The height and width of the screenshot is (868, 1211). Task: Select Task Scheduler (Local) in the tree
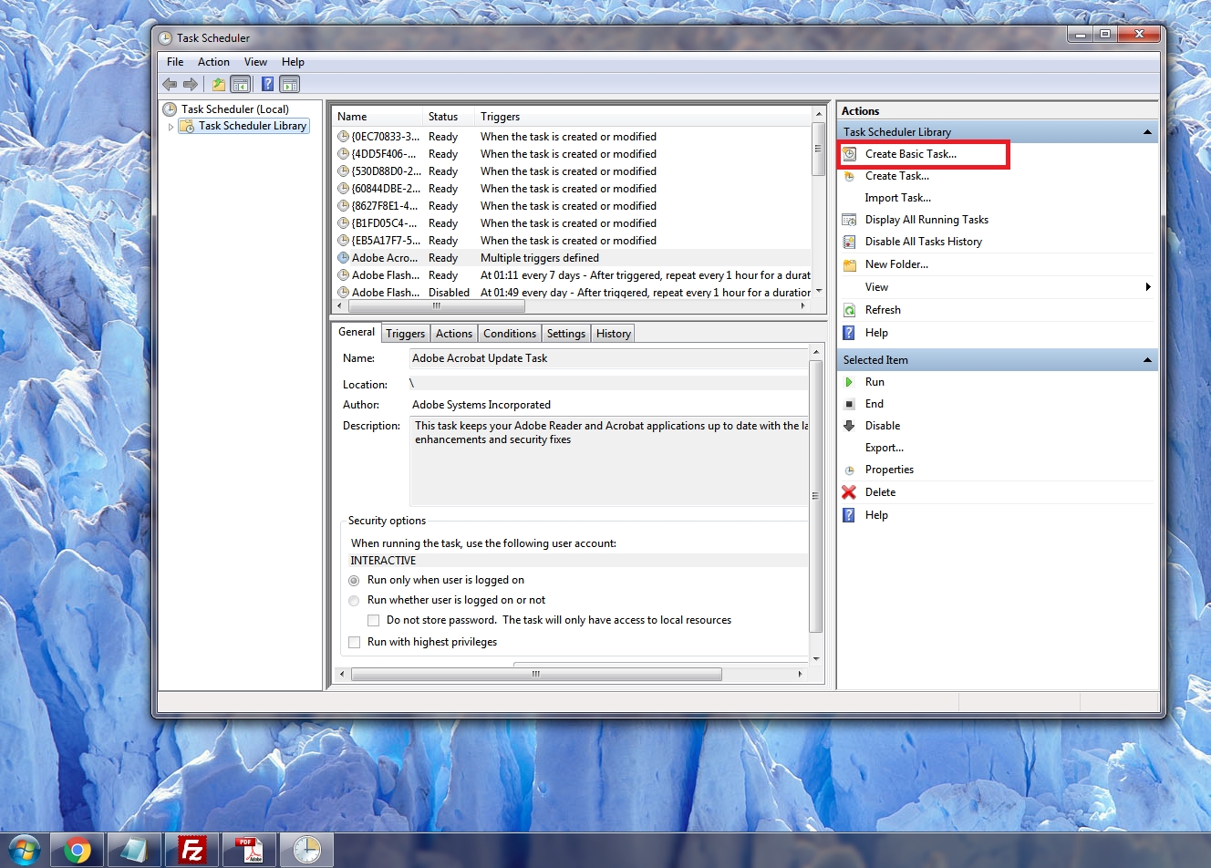(235, 109)
